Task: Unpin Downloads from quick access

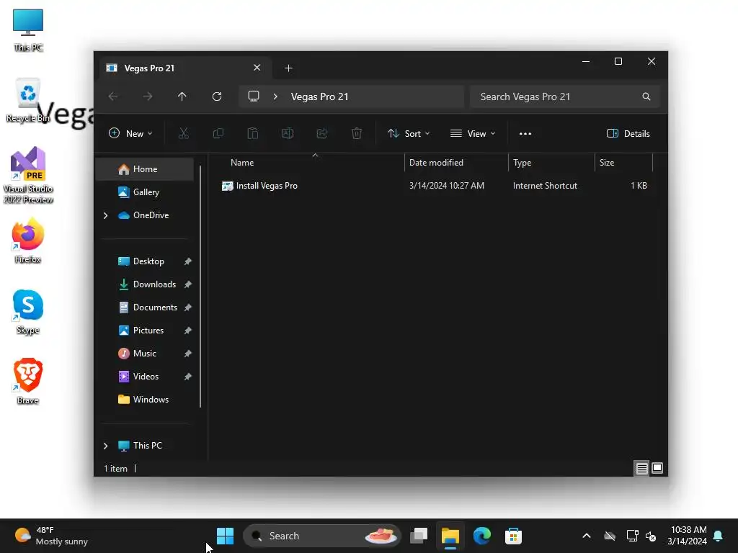Action: [x=188, y=284]
